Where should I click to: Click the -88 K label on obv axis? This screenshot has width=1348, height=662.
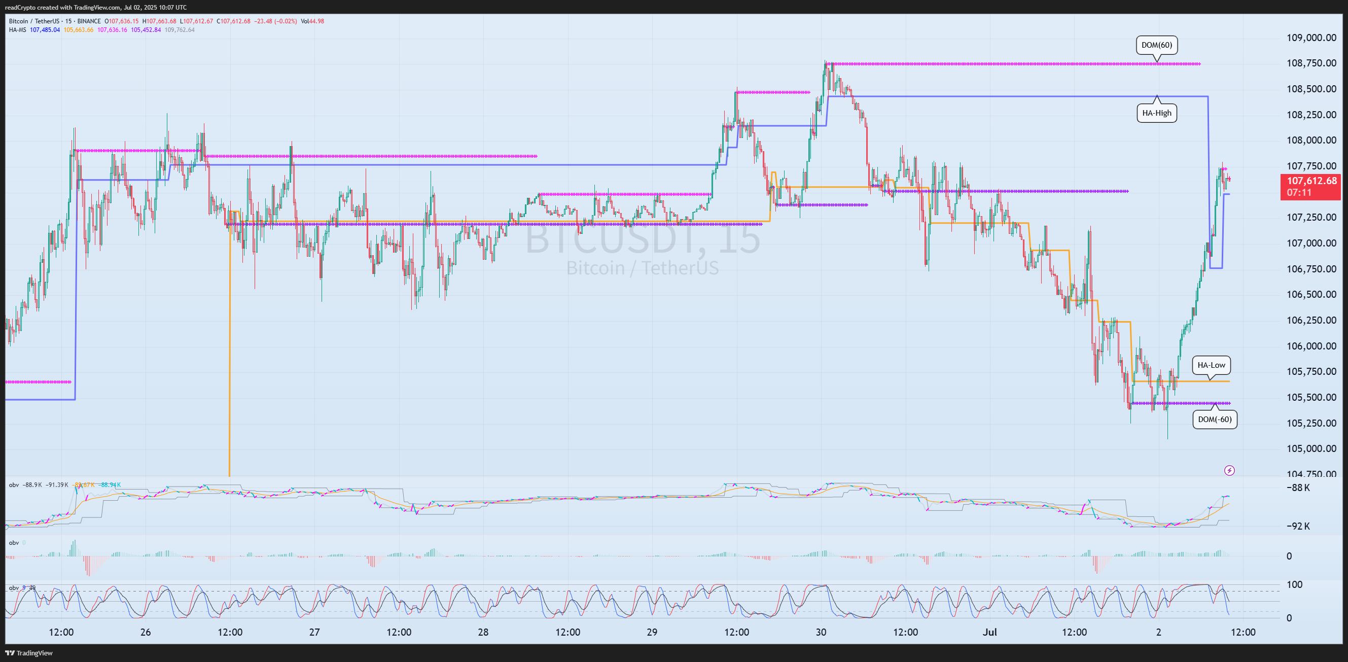tap(1298, 487)
